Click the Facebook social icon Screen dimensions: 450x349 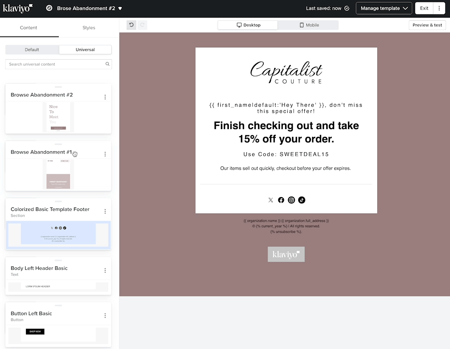pyautogui.click(x=281, y=200)
